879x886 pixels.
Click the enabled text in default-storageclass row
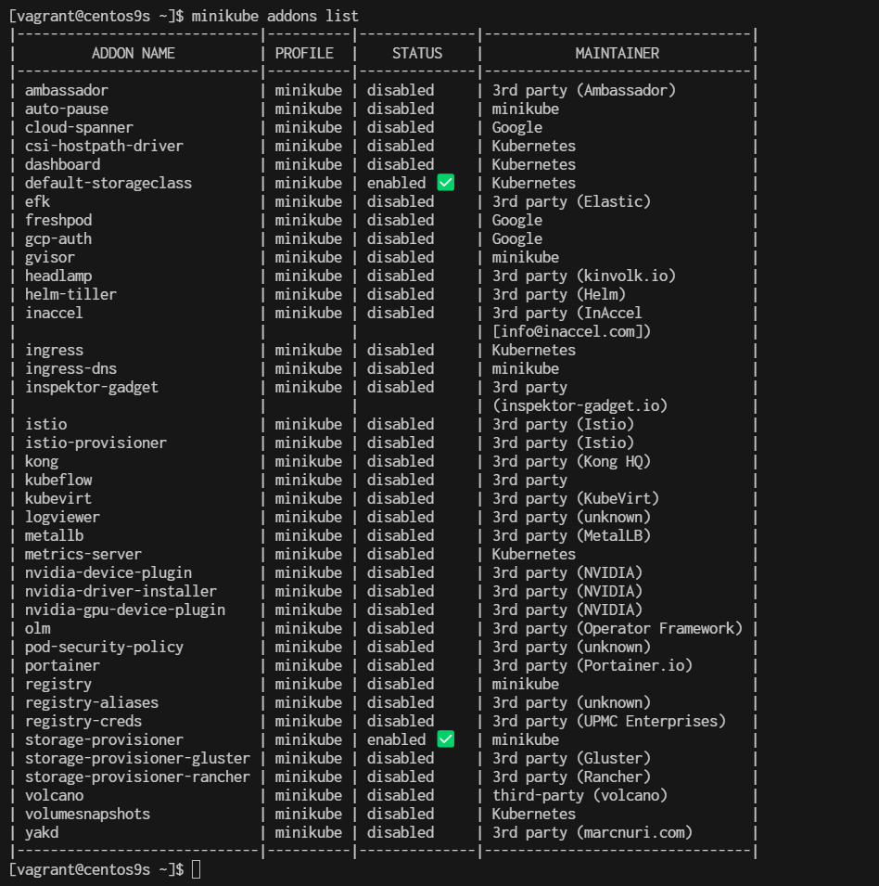coord(396,183)
